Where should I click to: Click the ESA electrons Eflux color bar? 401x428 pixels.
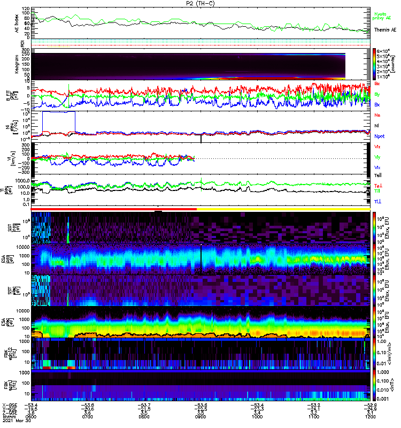pyautogui.click(x=374, y=322)
